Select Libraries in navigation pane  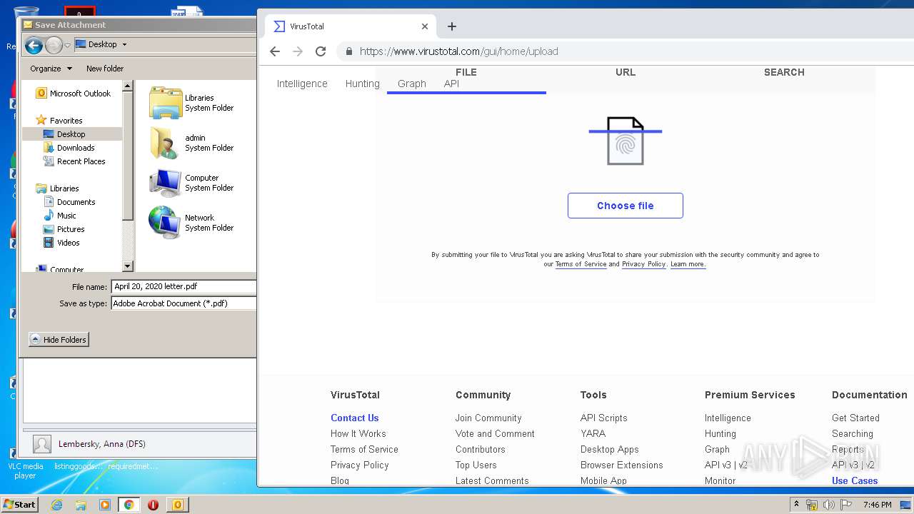coord(57,188)
